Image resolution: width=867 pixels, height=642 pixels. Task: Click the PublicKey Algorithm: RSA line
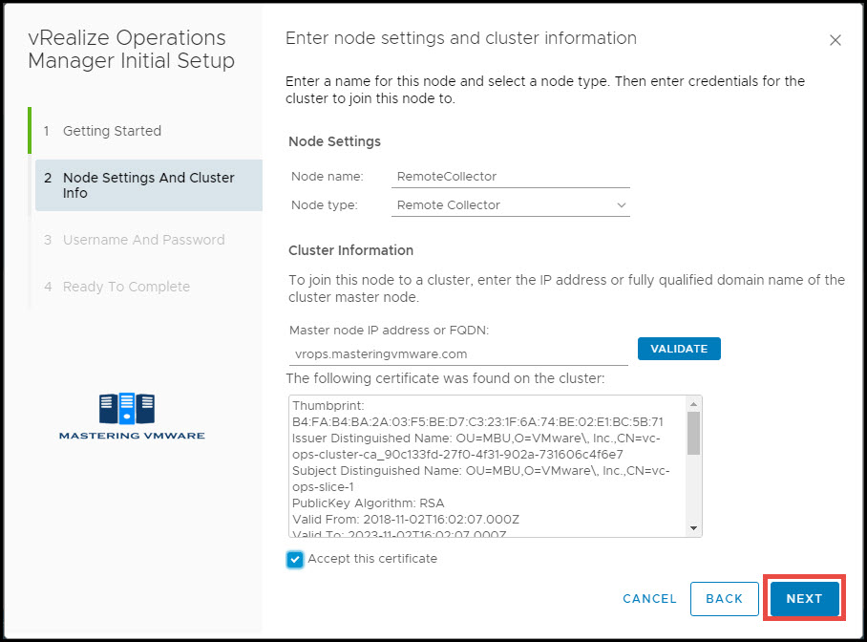pos(369,503)
